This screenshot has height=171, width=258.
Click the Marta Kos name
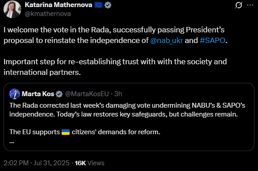pos(38,94)
